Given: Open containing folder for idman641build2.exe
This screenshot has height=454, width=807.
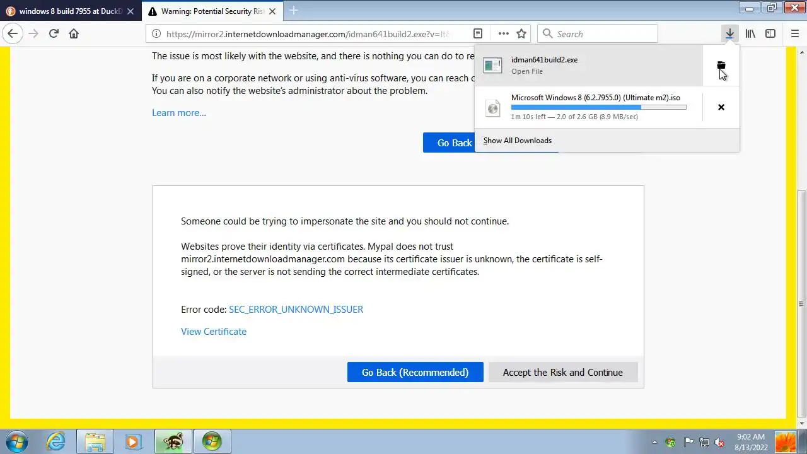Looking at the screenshot, I should click(x=721, y=66).
